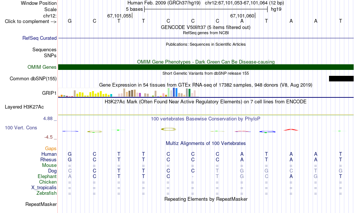The image size is (354, 213).
Task: Click the black Common dbSNP variant block
Action: click(x=341, y=78)
